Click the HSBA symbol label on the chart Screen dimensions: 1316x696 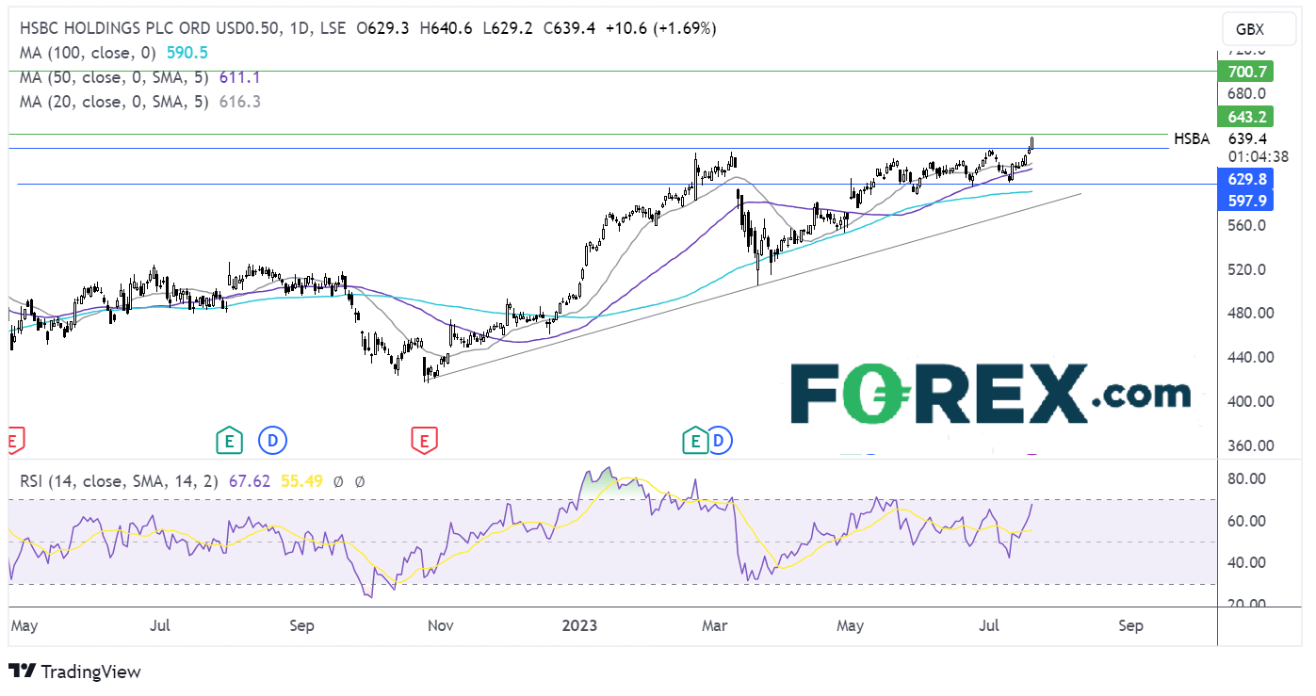click(x=1192, y=139)
